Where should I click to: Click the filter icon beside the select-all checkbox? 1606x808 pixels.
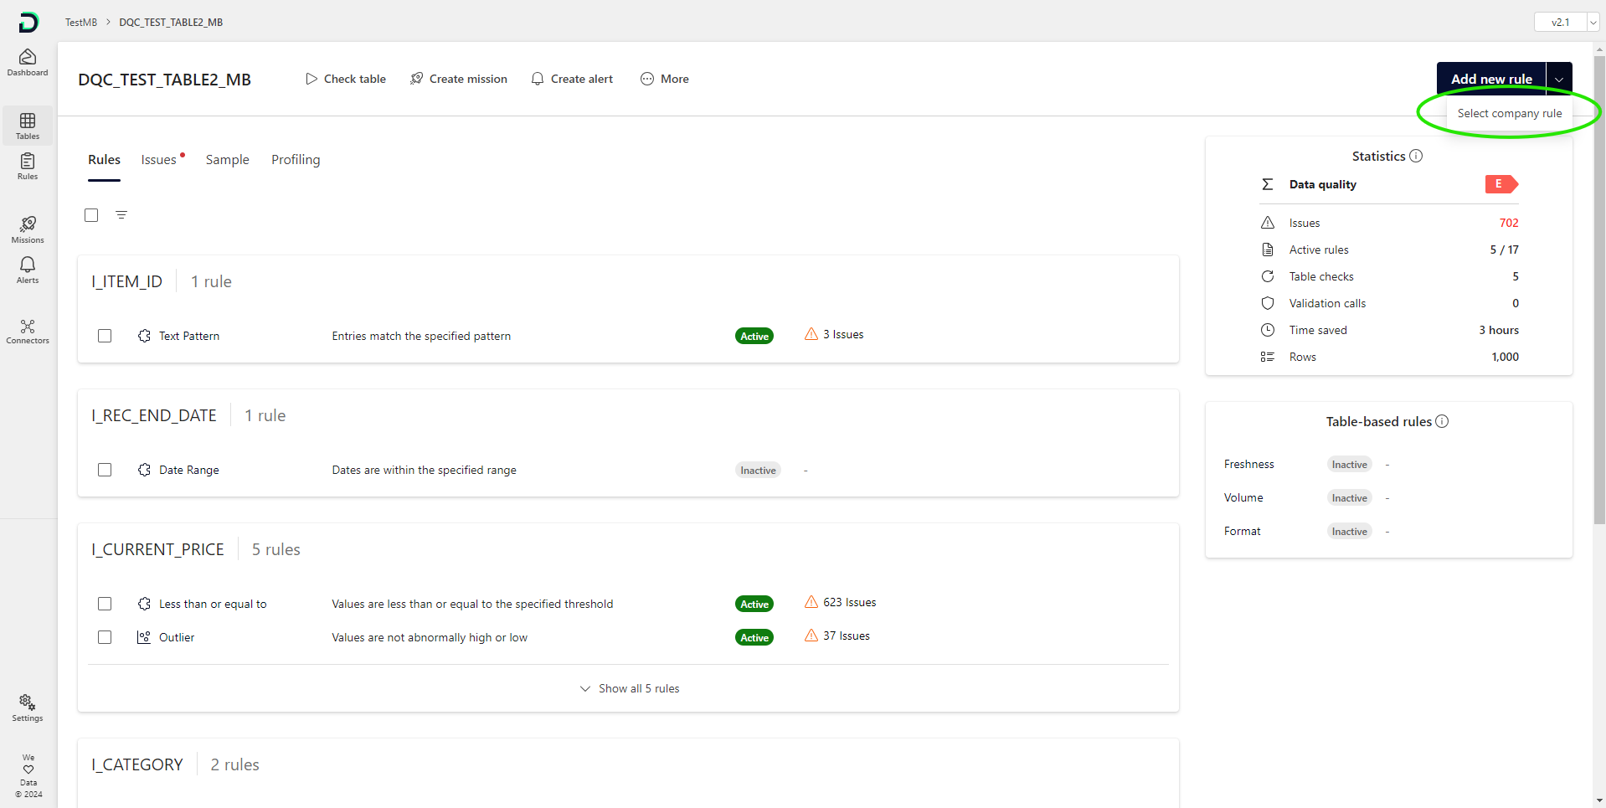pos(121,215)
